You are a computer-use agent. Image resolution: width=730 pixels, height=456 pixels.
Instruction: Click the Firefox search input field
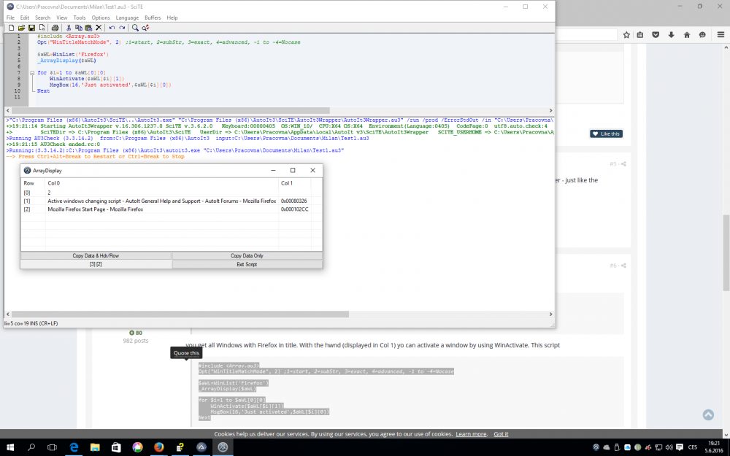pos(587,35)
